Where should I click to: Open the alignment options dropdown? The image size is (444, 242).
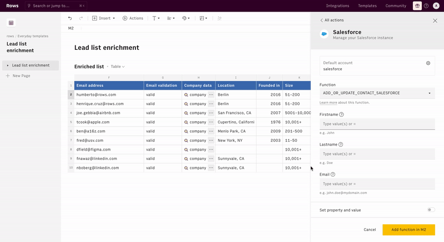click(x=171, y=18)
